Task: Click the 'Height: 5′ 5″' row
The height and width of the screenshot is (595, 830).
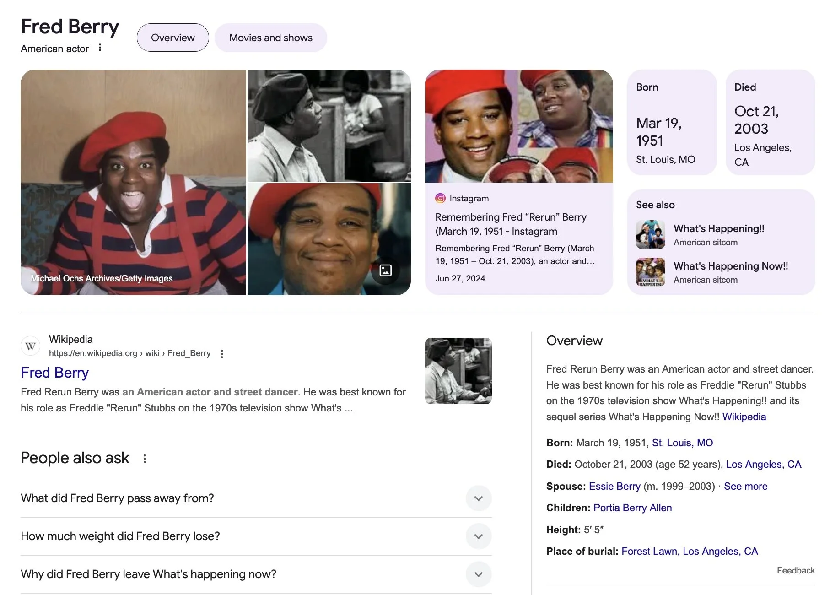Action: pos(575,530)
